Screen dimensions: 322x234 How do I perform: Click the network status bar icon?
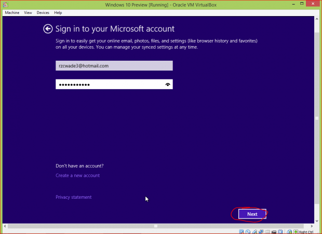(x=261, y=232)
